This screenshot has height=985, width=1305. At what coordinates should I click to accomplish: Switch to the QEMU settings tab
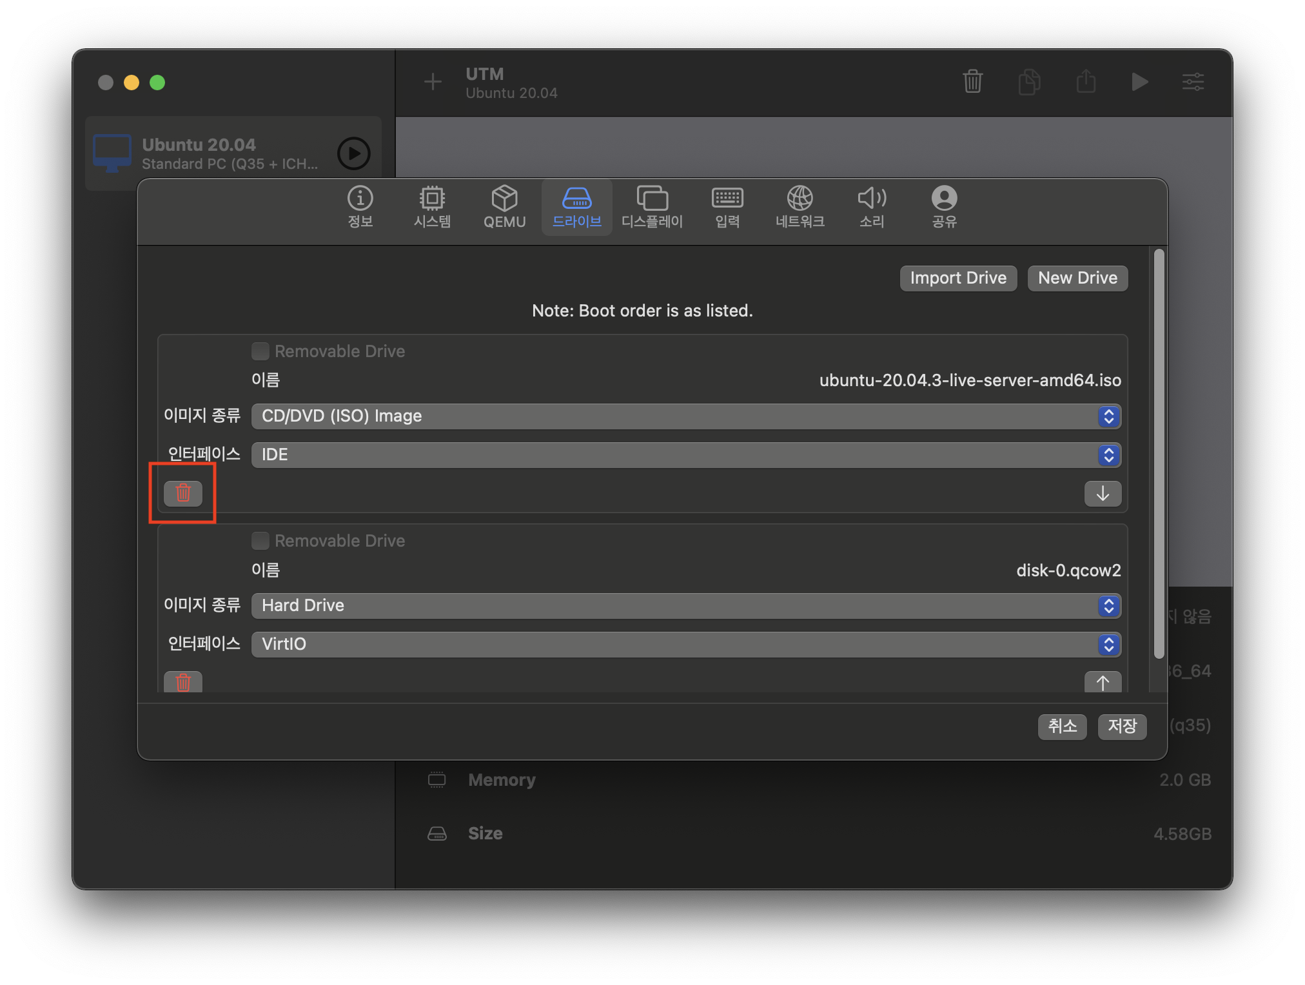[x=504, y=207]
